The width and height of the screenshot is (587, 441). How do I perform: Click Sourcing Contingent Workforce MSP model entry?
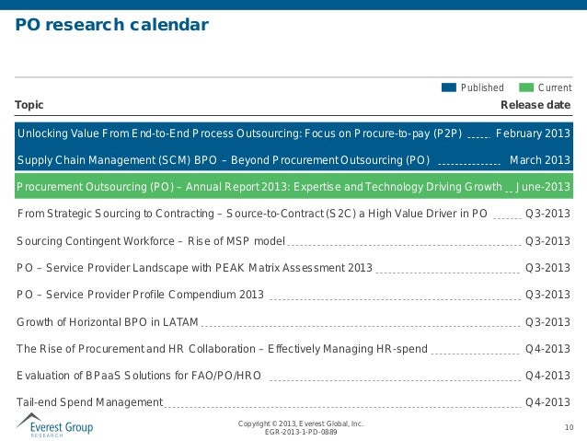[151, 241]
